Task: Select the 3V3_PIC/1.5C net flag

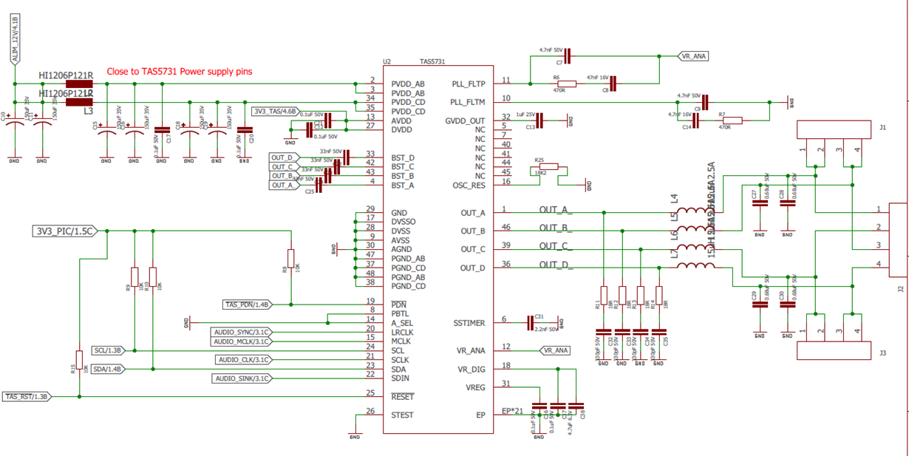Action: (64, 231)
